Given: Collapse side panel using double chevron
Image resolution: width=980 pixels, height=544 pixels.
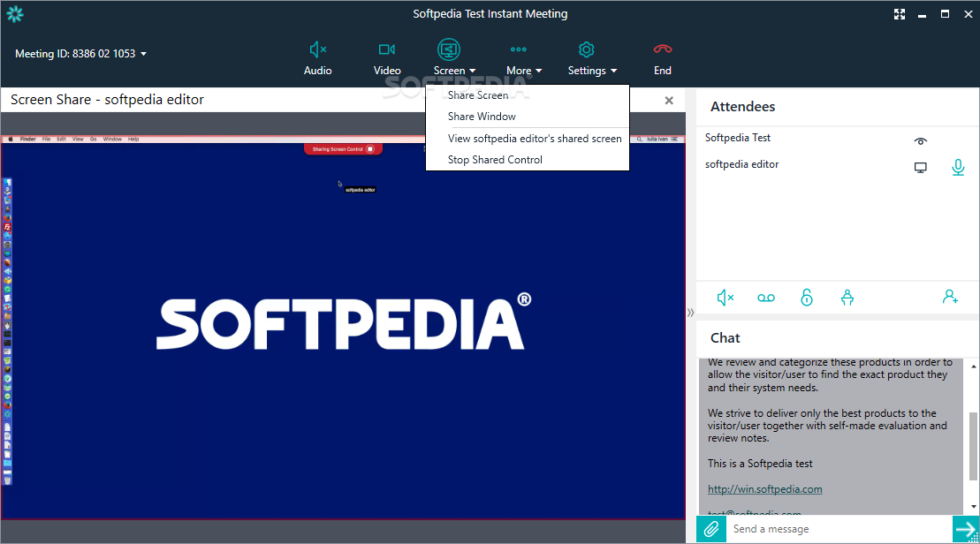Looking at the screenshot, I should click(691, 313).
